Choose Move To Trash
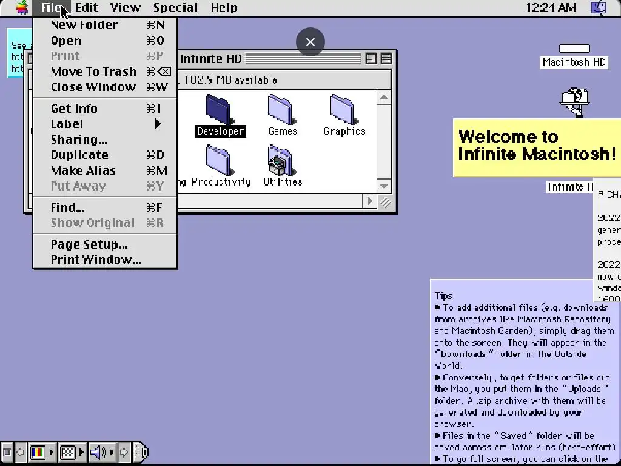 click(x=105, y=72)
